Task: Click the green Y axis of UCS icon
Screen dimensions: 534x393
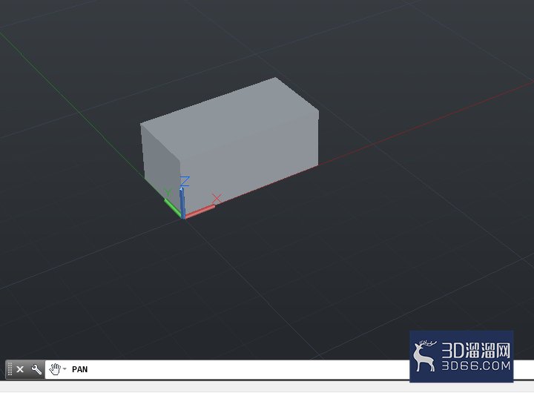Action: [x=173, y=207]
